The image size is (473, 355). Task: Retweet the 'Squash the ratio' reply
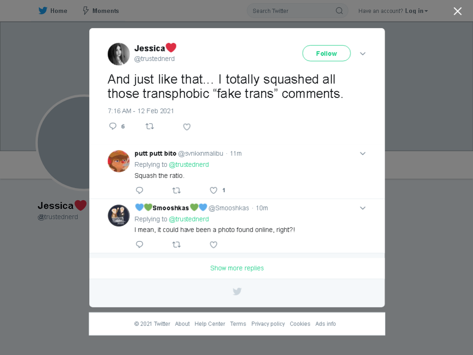point(176,190)
